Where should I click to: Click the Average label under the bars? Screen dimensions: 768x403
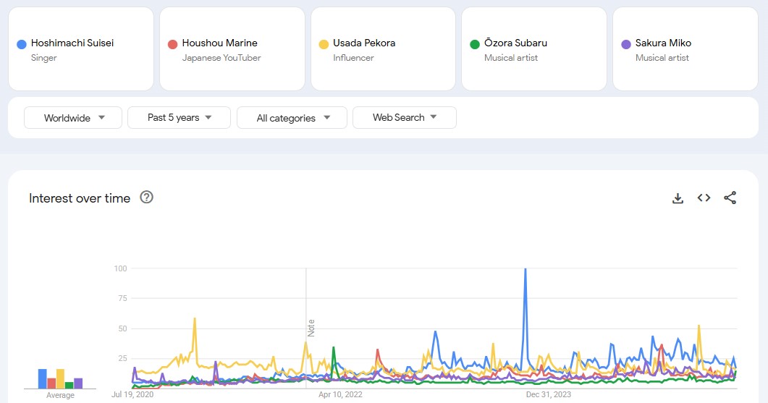pyautogui.click(x=60, y=395)
